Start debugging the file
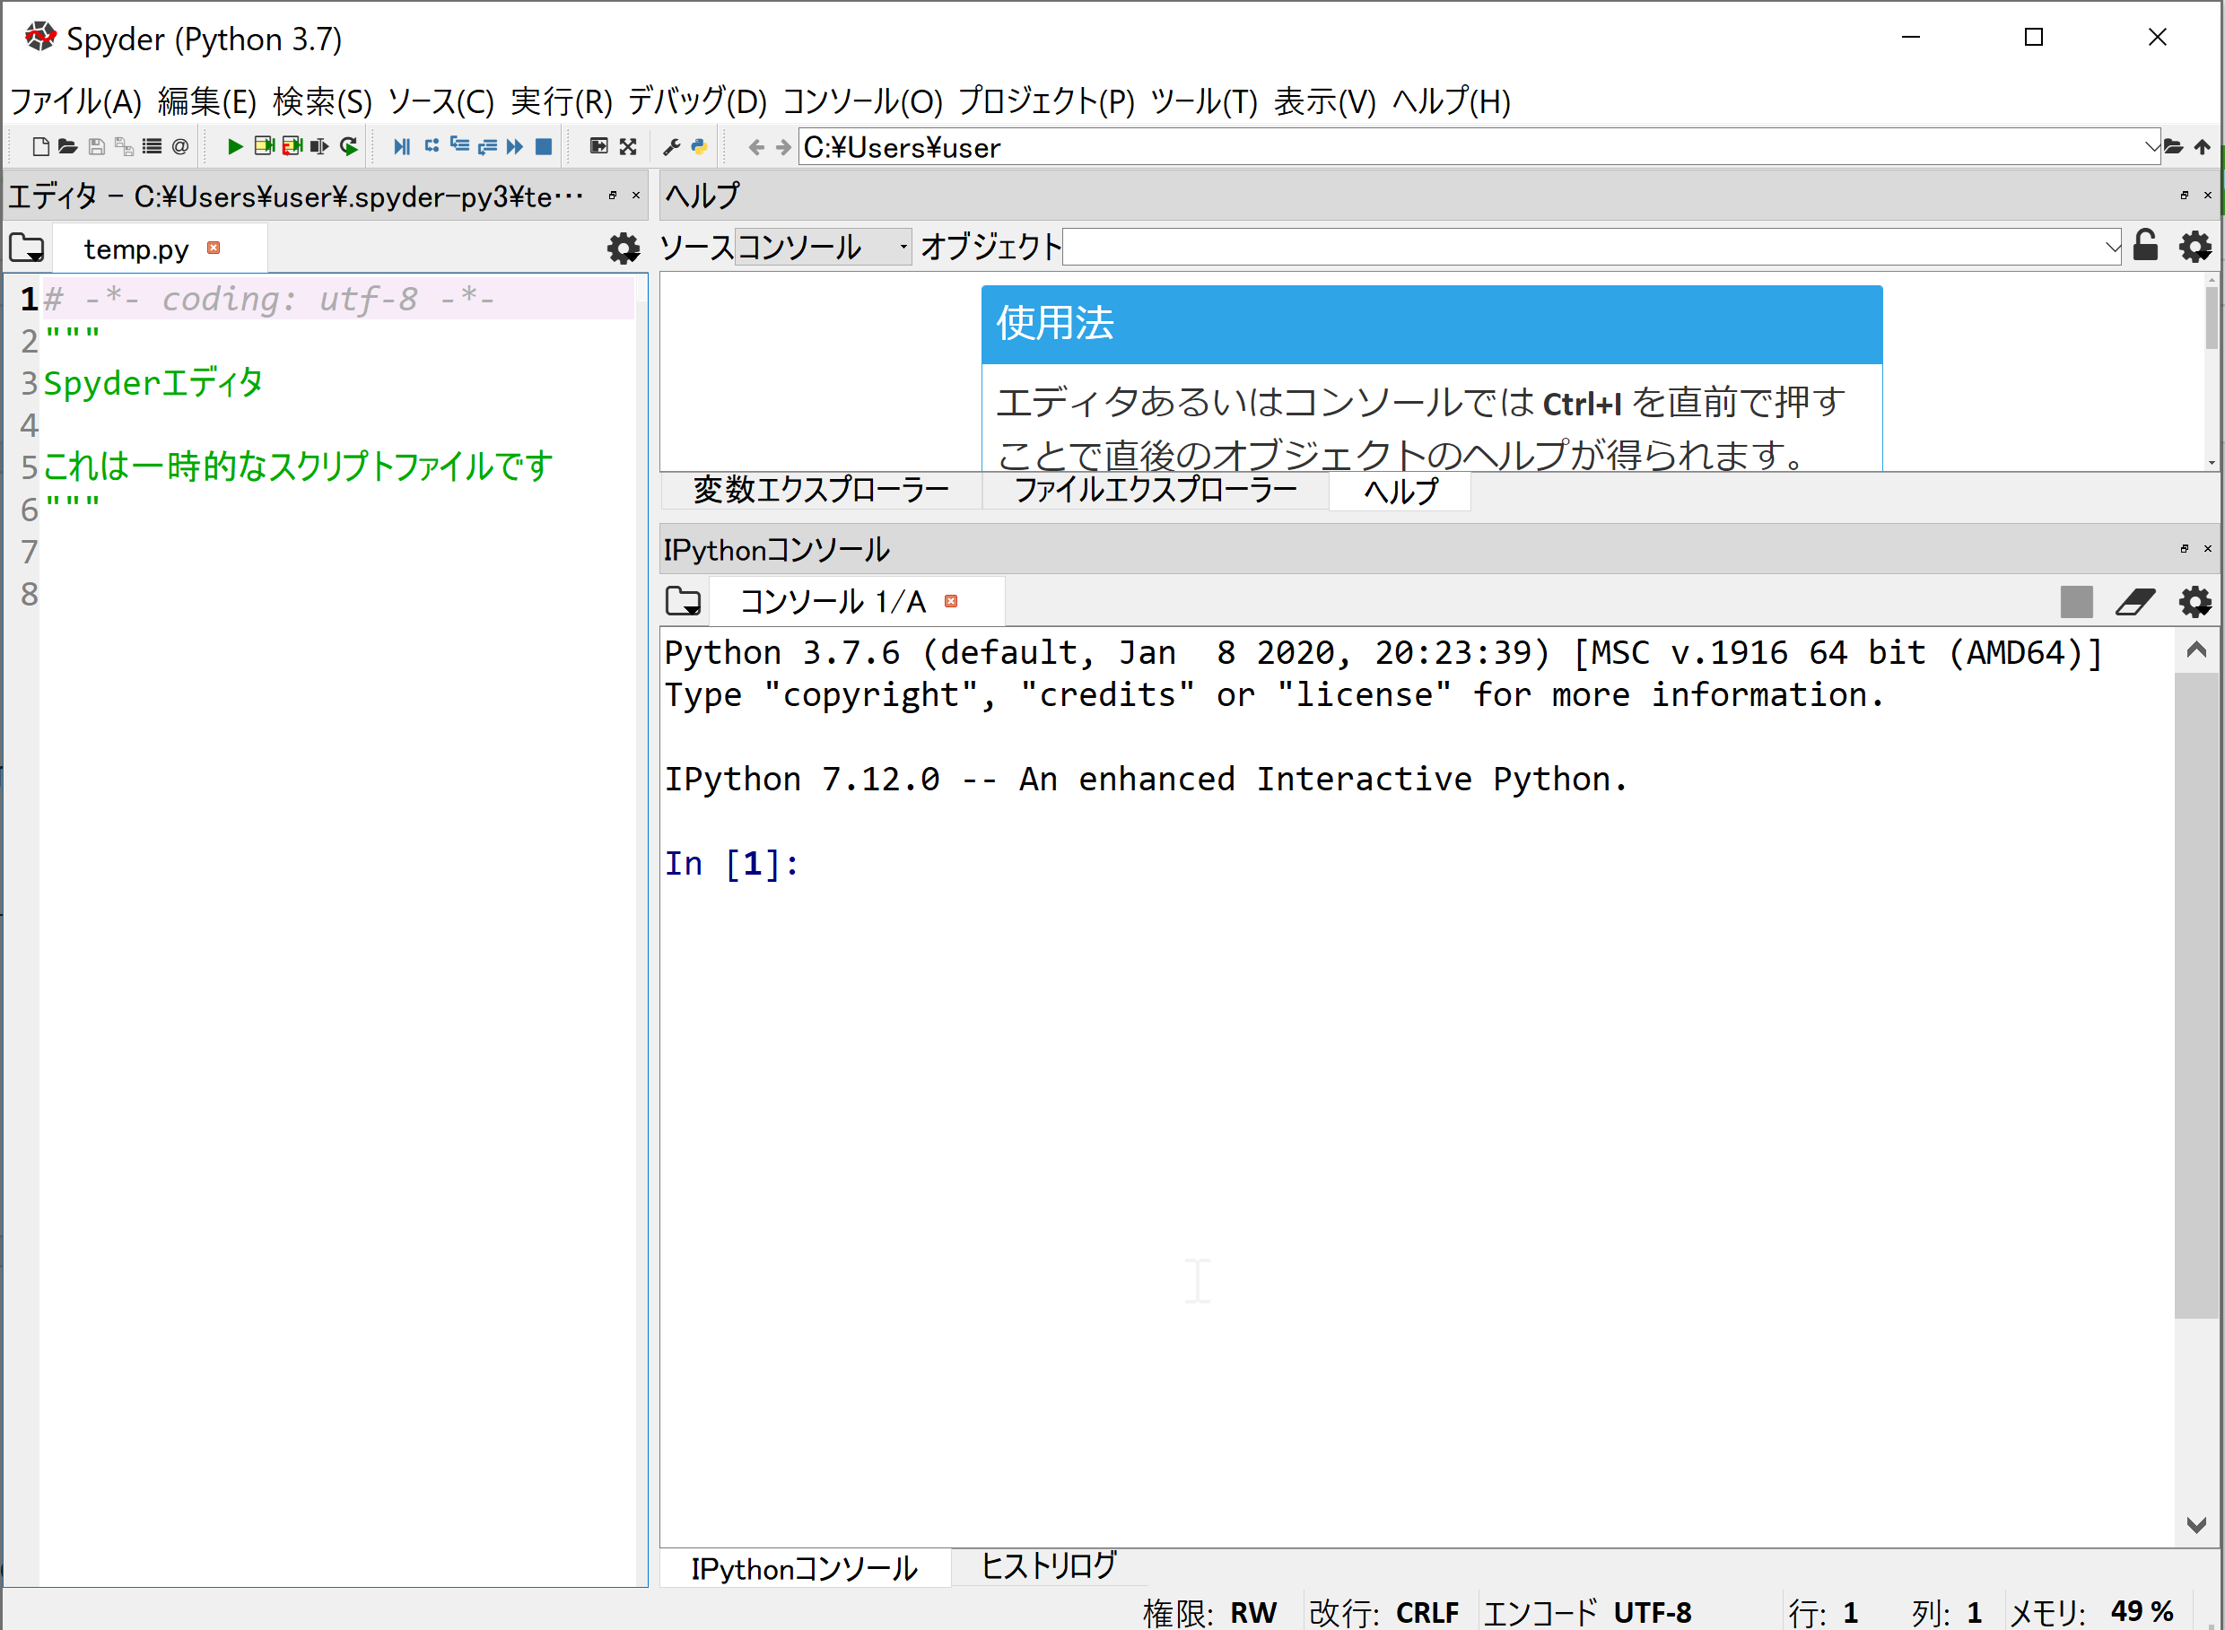The height and width of the screenshot is (1630, 2225). tap(402, 147)
